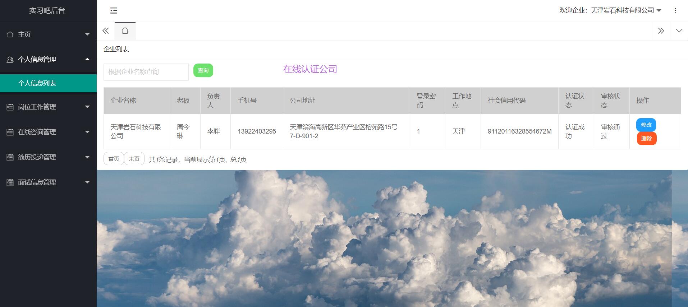688x307 pixels.
Task: Click the blue 修改 button
Action: 646,125
